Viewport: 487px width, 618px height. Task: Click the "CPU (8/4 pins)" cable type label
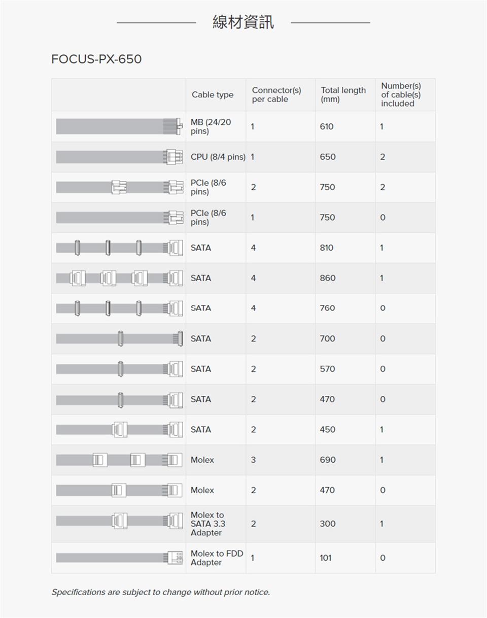pyautogui.click(x=218, y=157)
